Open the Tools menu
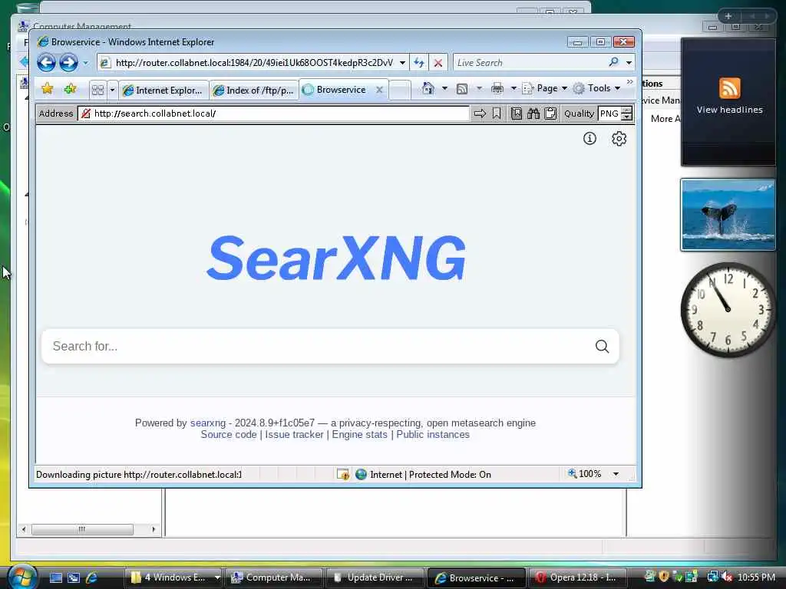Image resolution: width=786 pixels, height=589 pixels. pos(597,88)
